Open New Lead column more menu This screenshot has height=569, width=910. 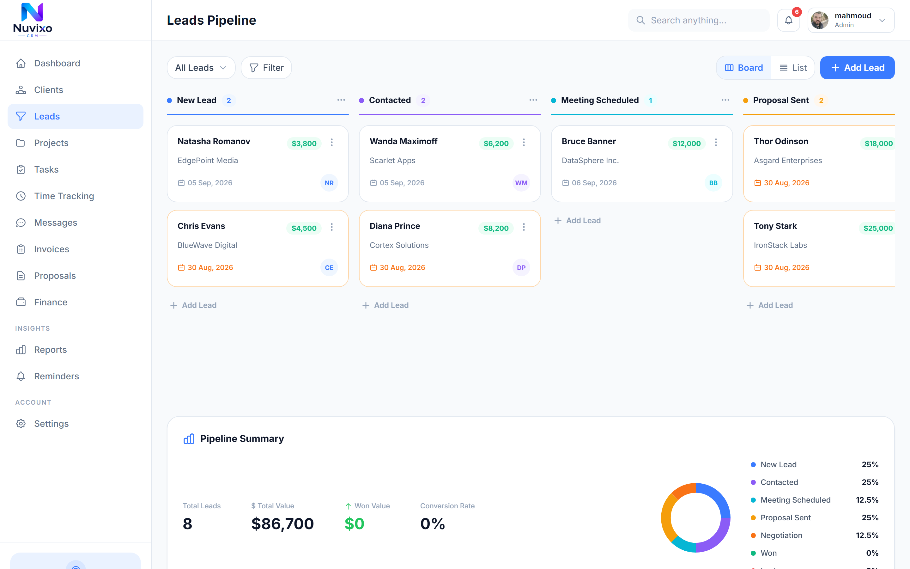click(x=341, y=100)
